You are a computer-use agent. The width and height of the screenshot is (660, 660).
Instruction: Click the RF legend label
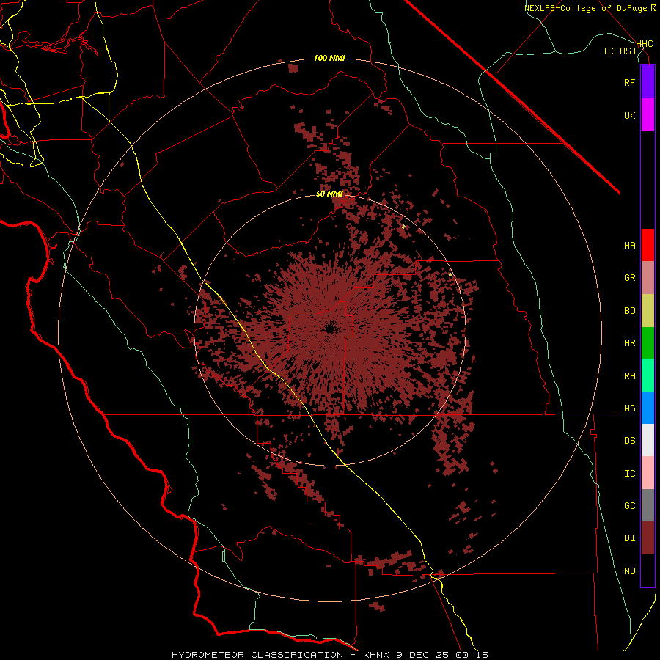630,82
